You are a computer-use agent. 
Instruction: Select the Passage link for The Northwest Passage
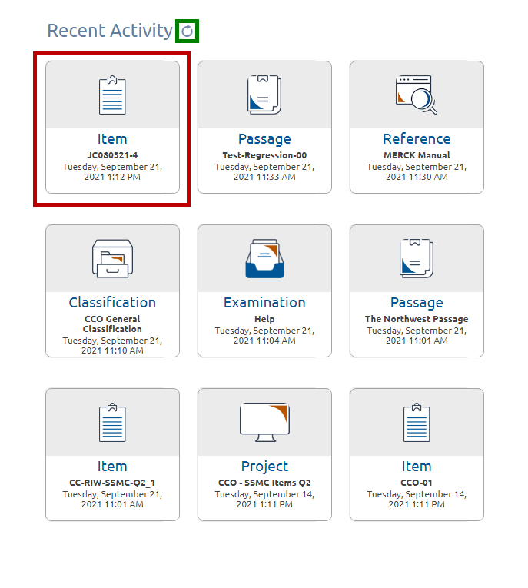pyautogui.click(x=417, y=303)
